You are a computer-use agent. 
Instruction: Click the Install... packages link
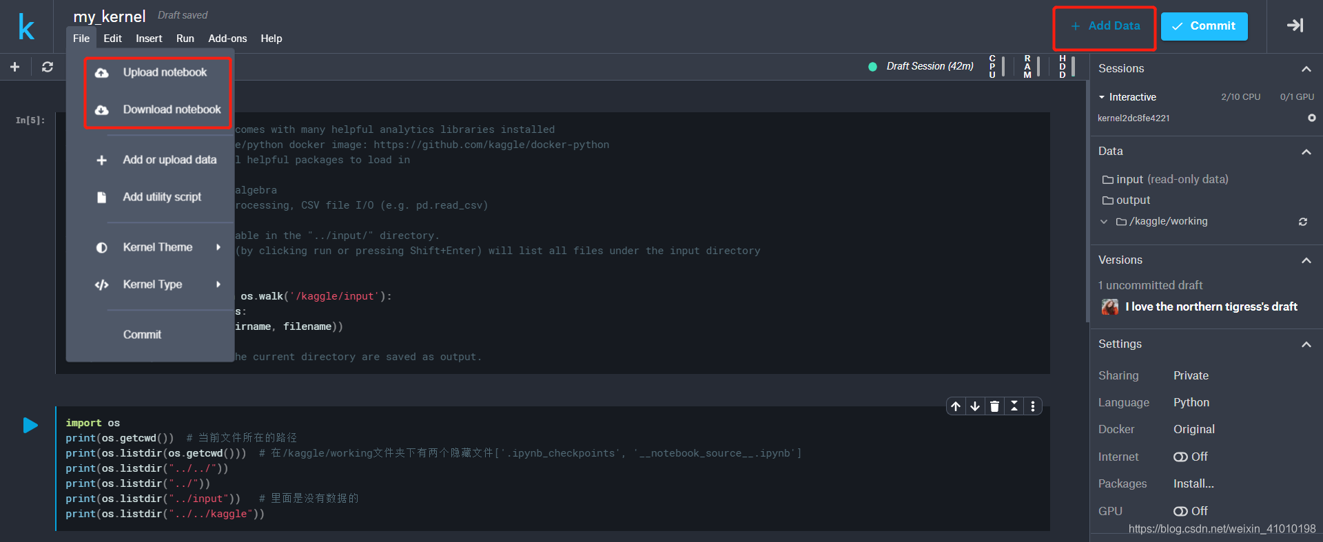1193,483
